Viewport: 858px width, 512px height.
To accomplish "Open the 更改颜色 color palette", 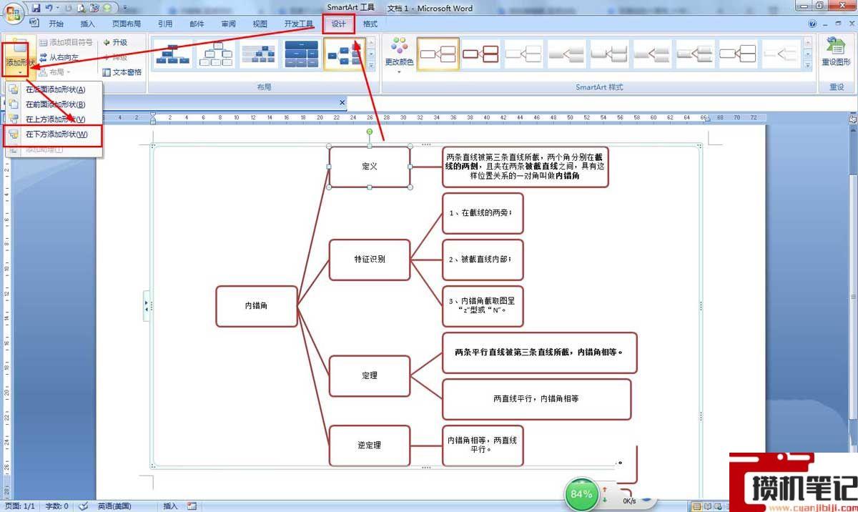I will click(399, 56).
